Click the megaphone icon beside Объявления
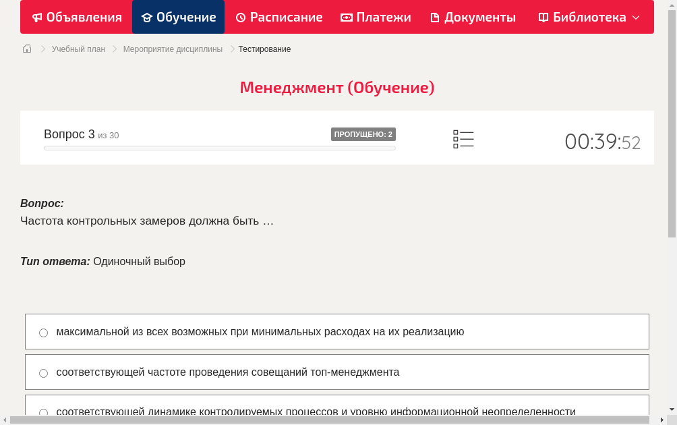 (36, 17)
